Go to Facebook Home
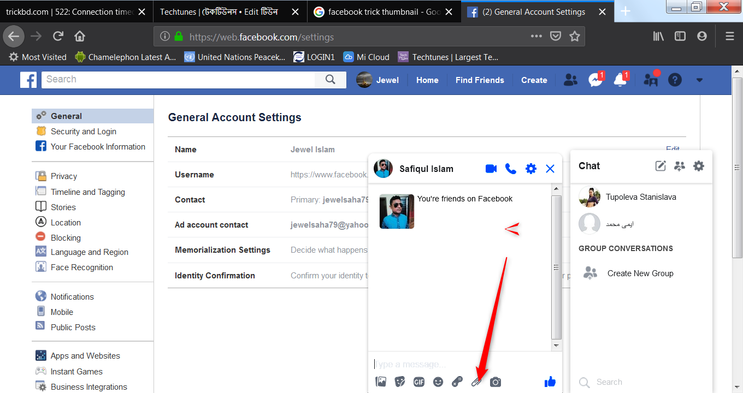The height and width of the screenshot is (393, 743). point(427,80)
